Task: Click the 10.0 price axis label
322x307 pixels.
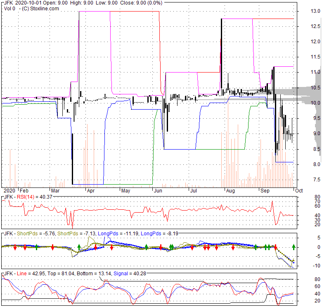Action: coord(315,103)
